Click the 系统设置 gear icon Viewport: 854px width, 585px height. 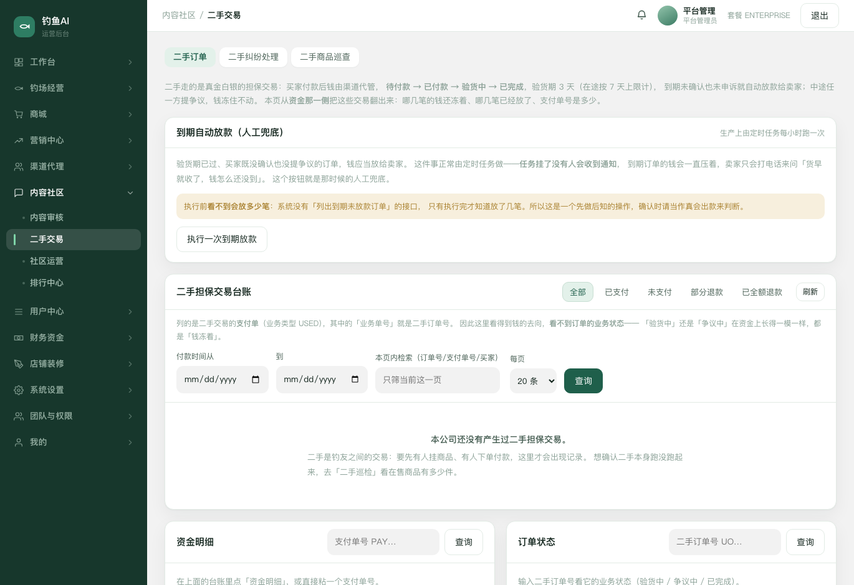[19, 390]
